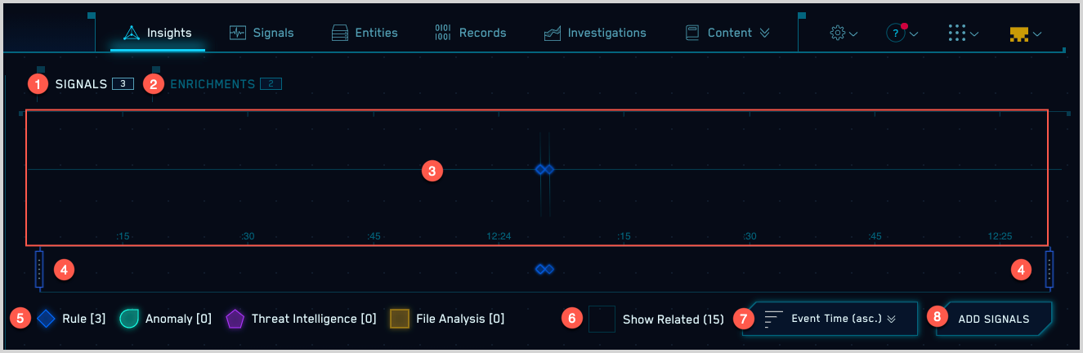Click the Investigations chart icon
Image resolution: width=1083 pixels, height=353 pixels.
click(553, 34)
